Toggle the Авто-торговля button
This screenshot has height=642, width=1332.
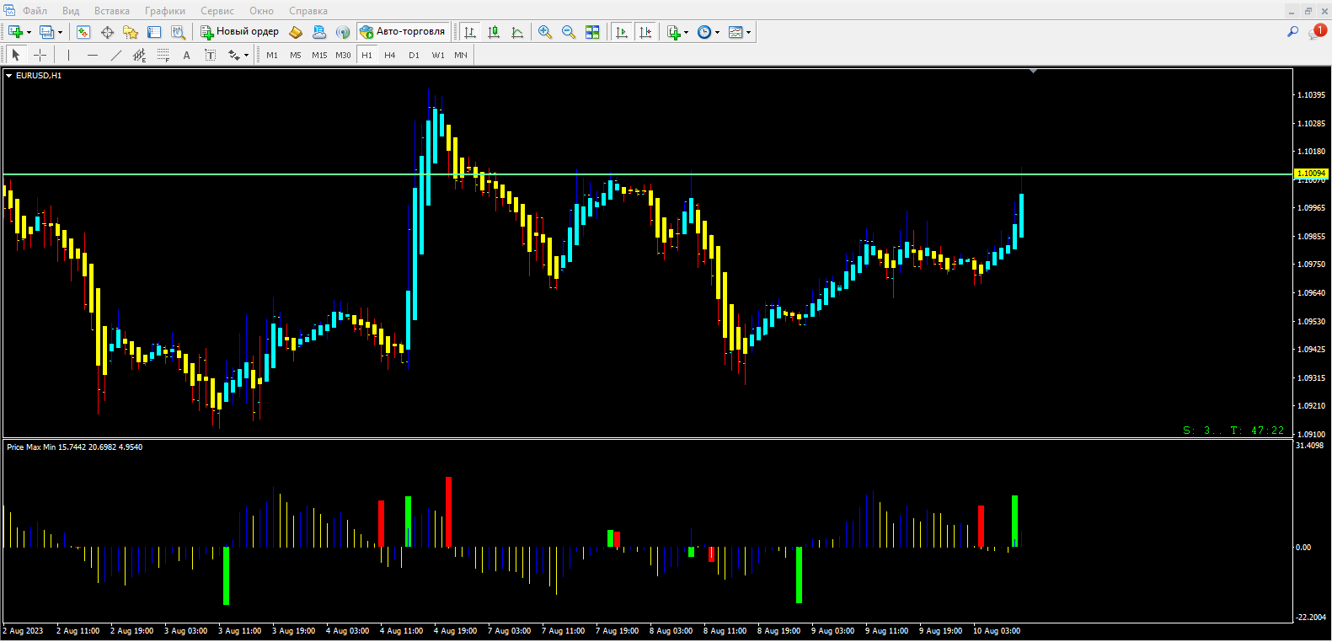click(403, 32)
